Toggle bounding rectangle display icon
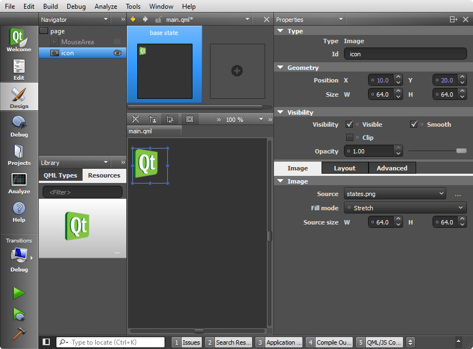473x349 pixels. pyautogui.click(x=190, y=120)
